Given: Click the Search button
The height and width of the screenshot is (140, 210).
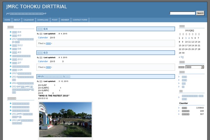Looking at the screenshot, I should click(x=200, y=13).
